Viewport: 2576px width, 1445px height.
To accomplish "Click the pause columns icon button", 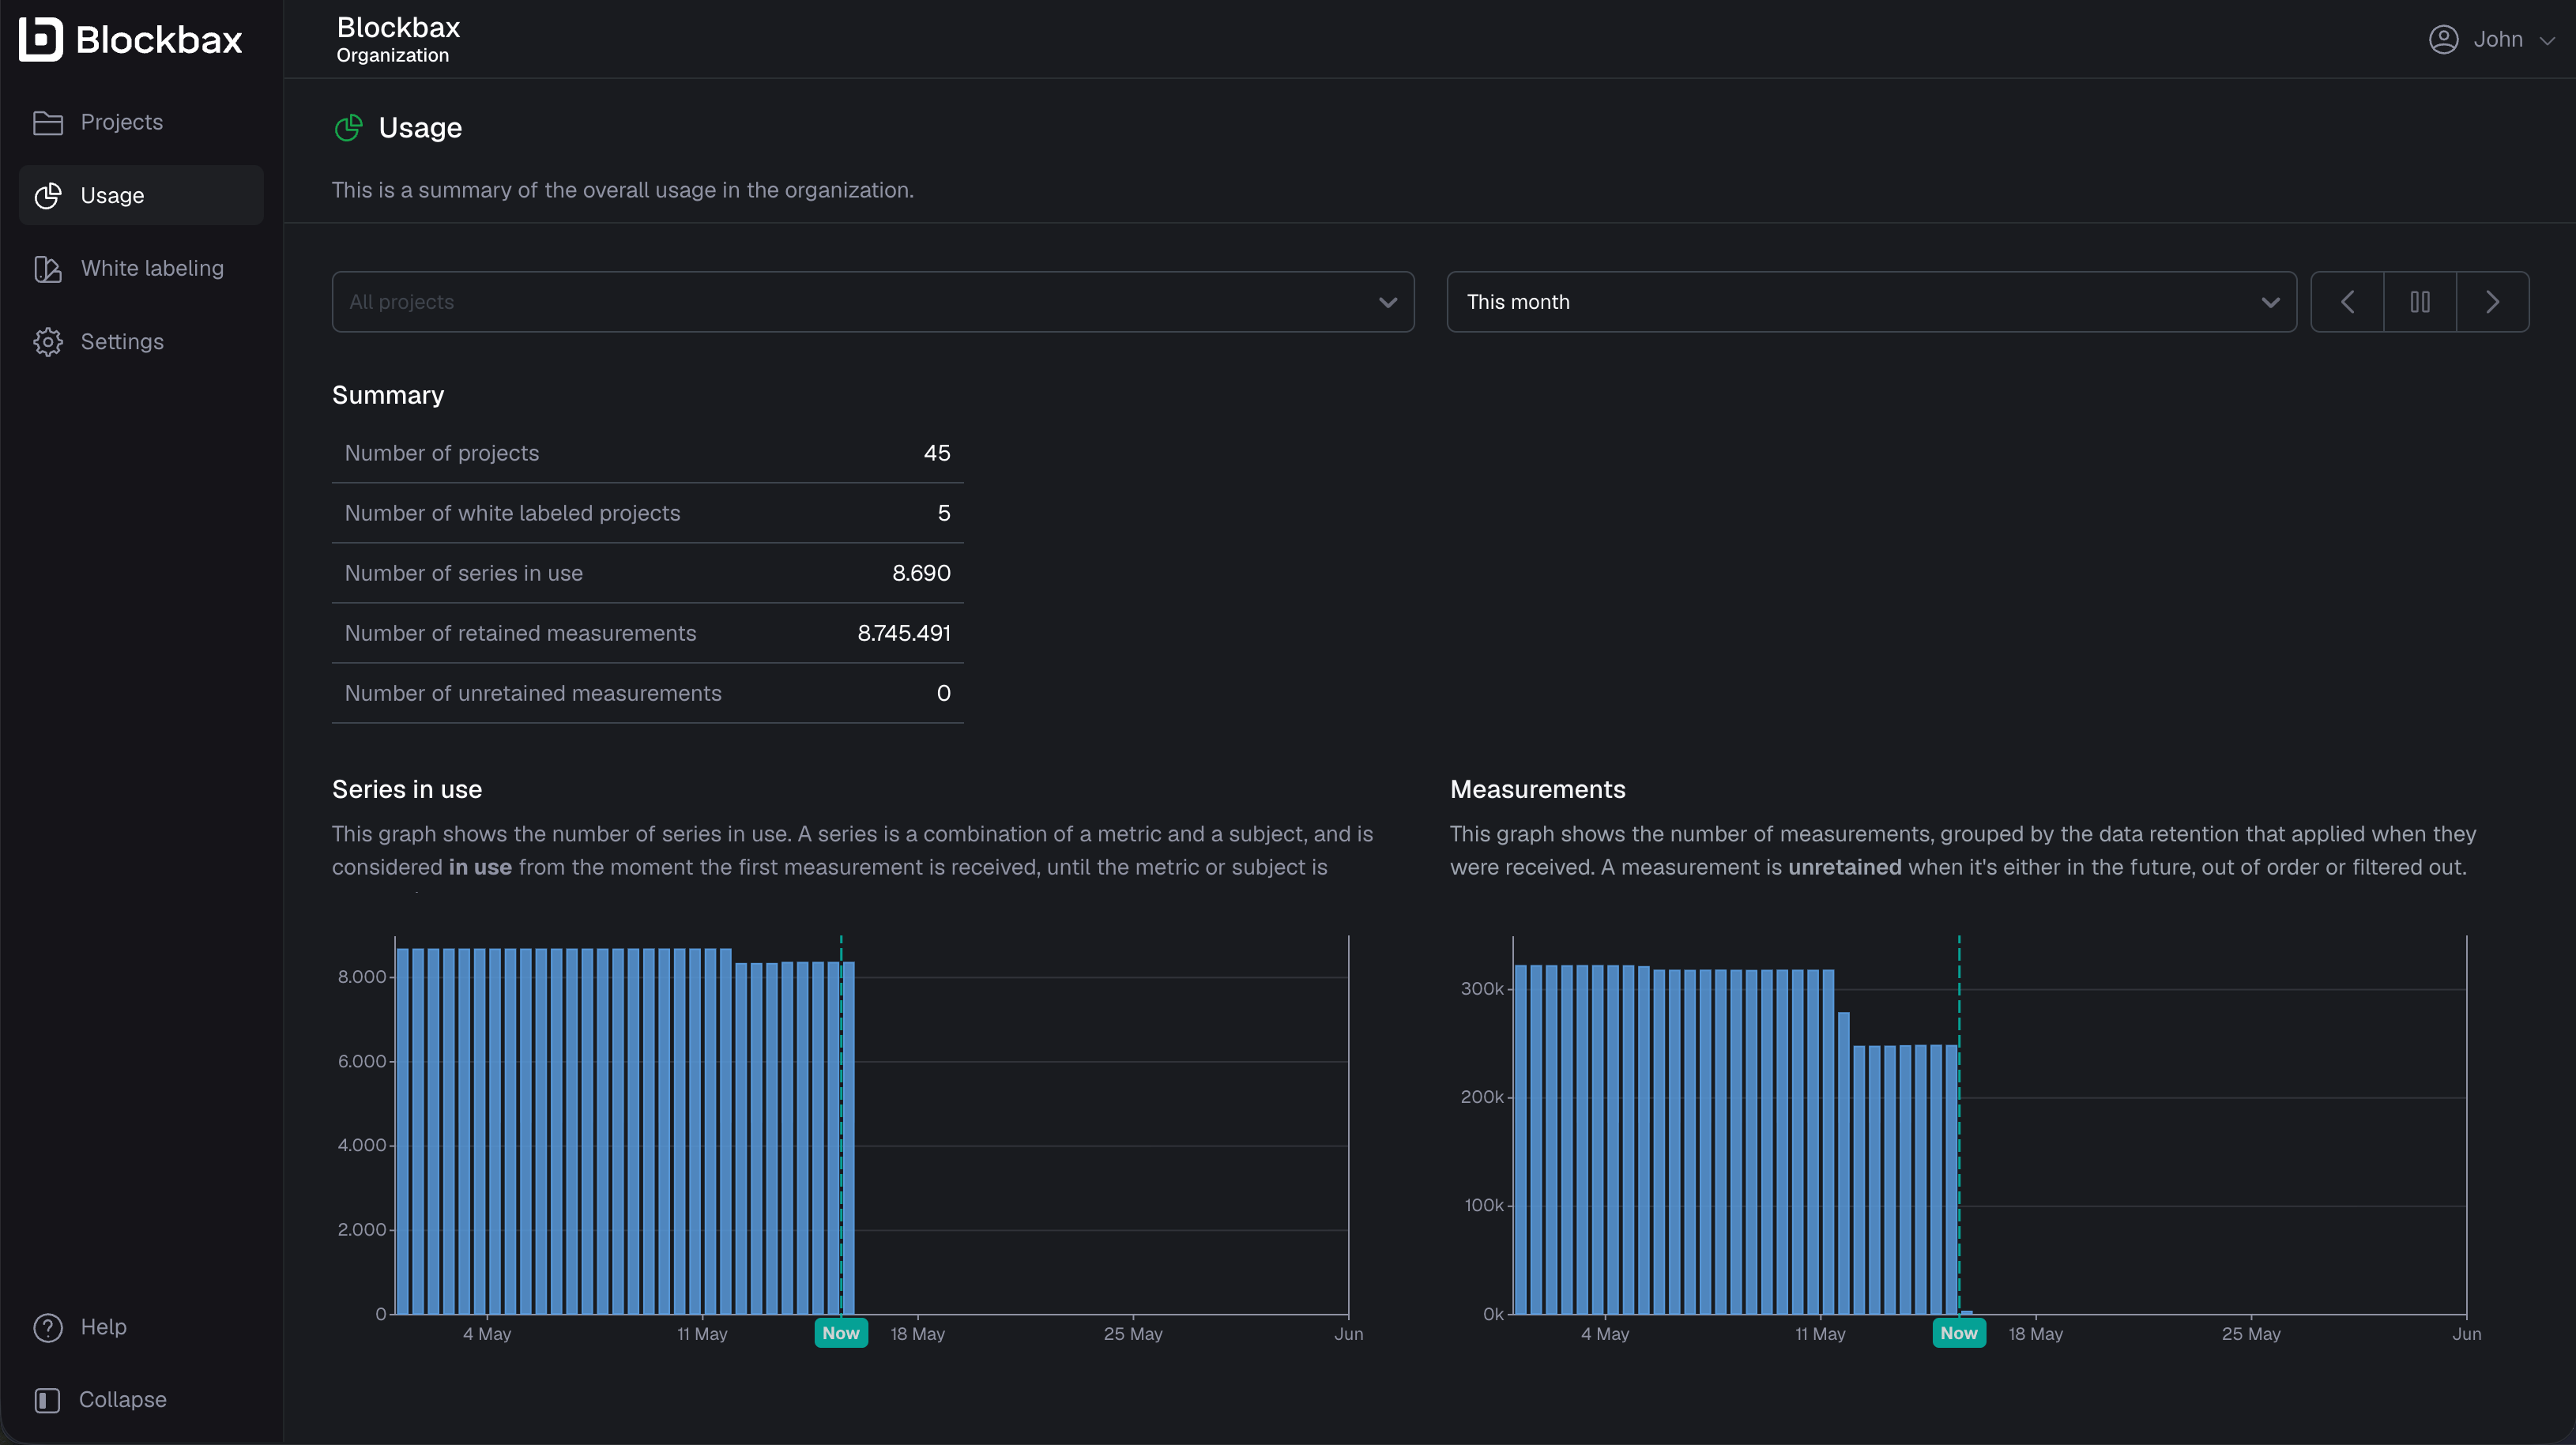I will click(2420, 302).
